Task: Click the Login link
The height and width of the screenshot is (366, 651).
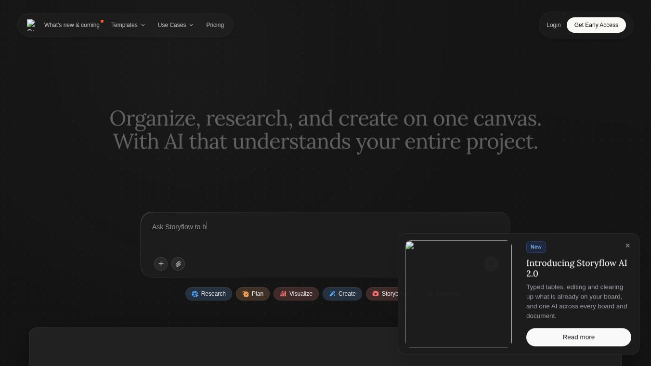Action: (553, 25)
